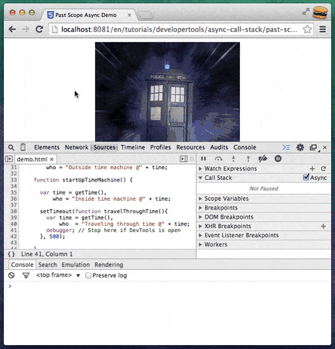Switch drawer to Rendering tab
This screenshot has width=335, height=349.
(109, 264)
